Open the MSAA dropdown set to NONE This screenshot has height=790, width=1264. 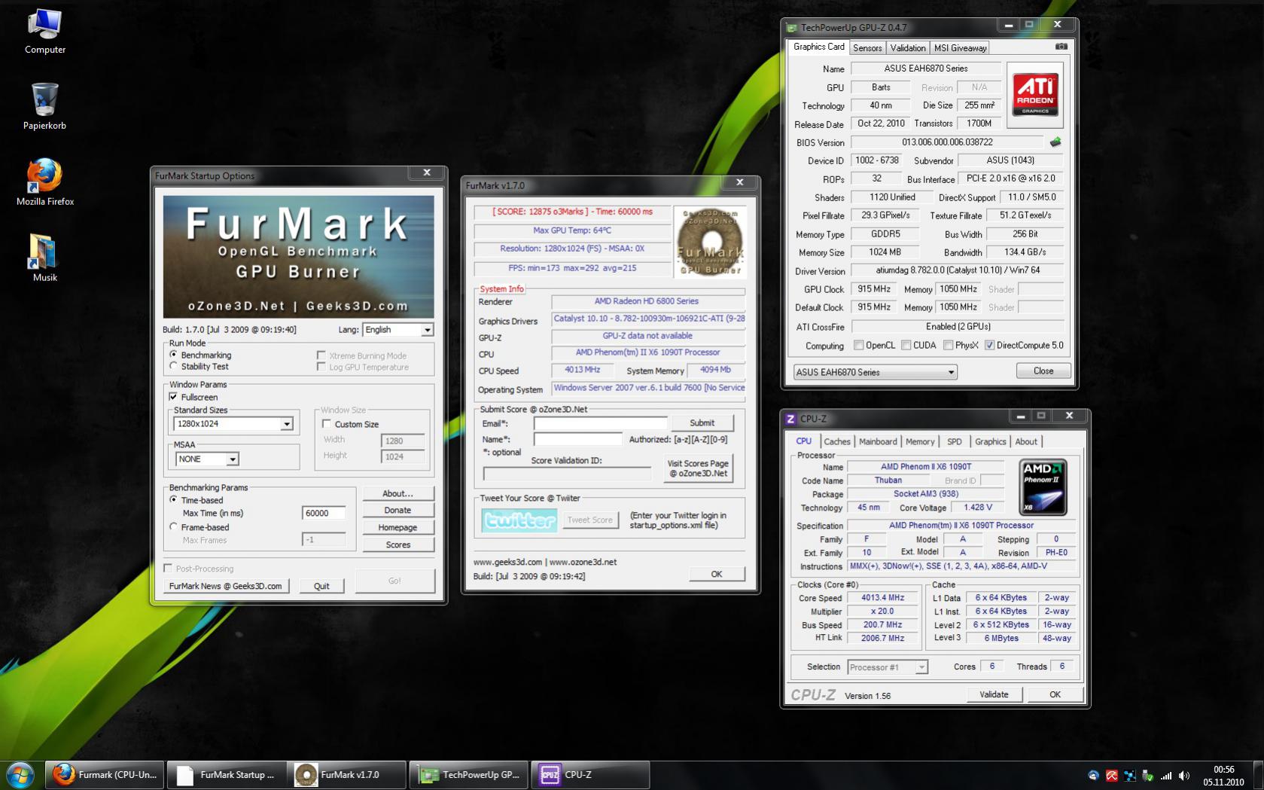(x=207, y=459)
